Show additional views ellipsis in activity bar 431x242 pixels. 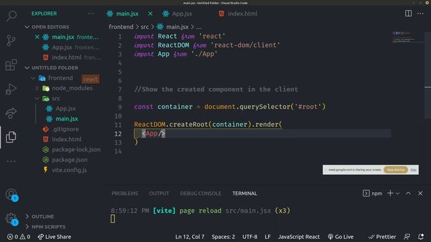point(11,161)
